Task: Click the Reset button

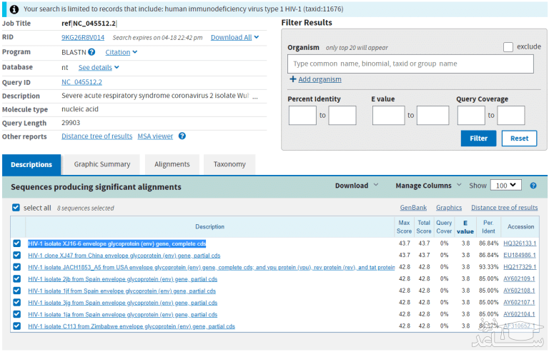Action: pos(519,139)
